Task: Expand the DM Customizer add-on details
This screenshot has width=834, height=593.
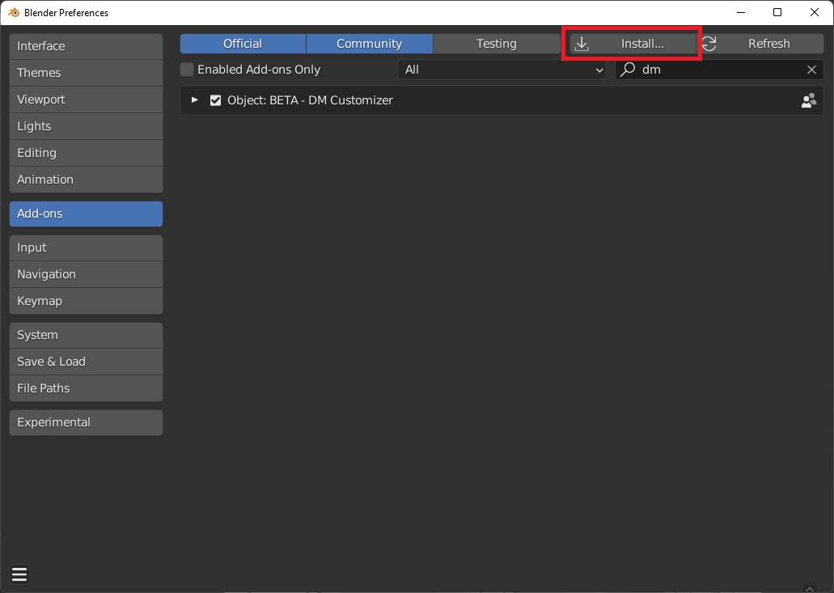Action: [195, 100]
